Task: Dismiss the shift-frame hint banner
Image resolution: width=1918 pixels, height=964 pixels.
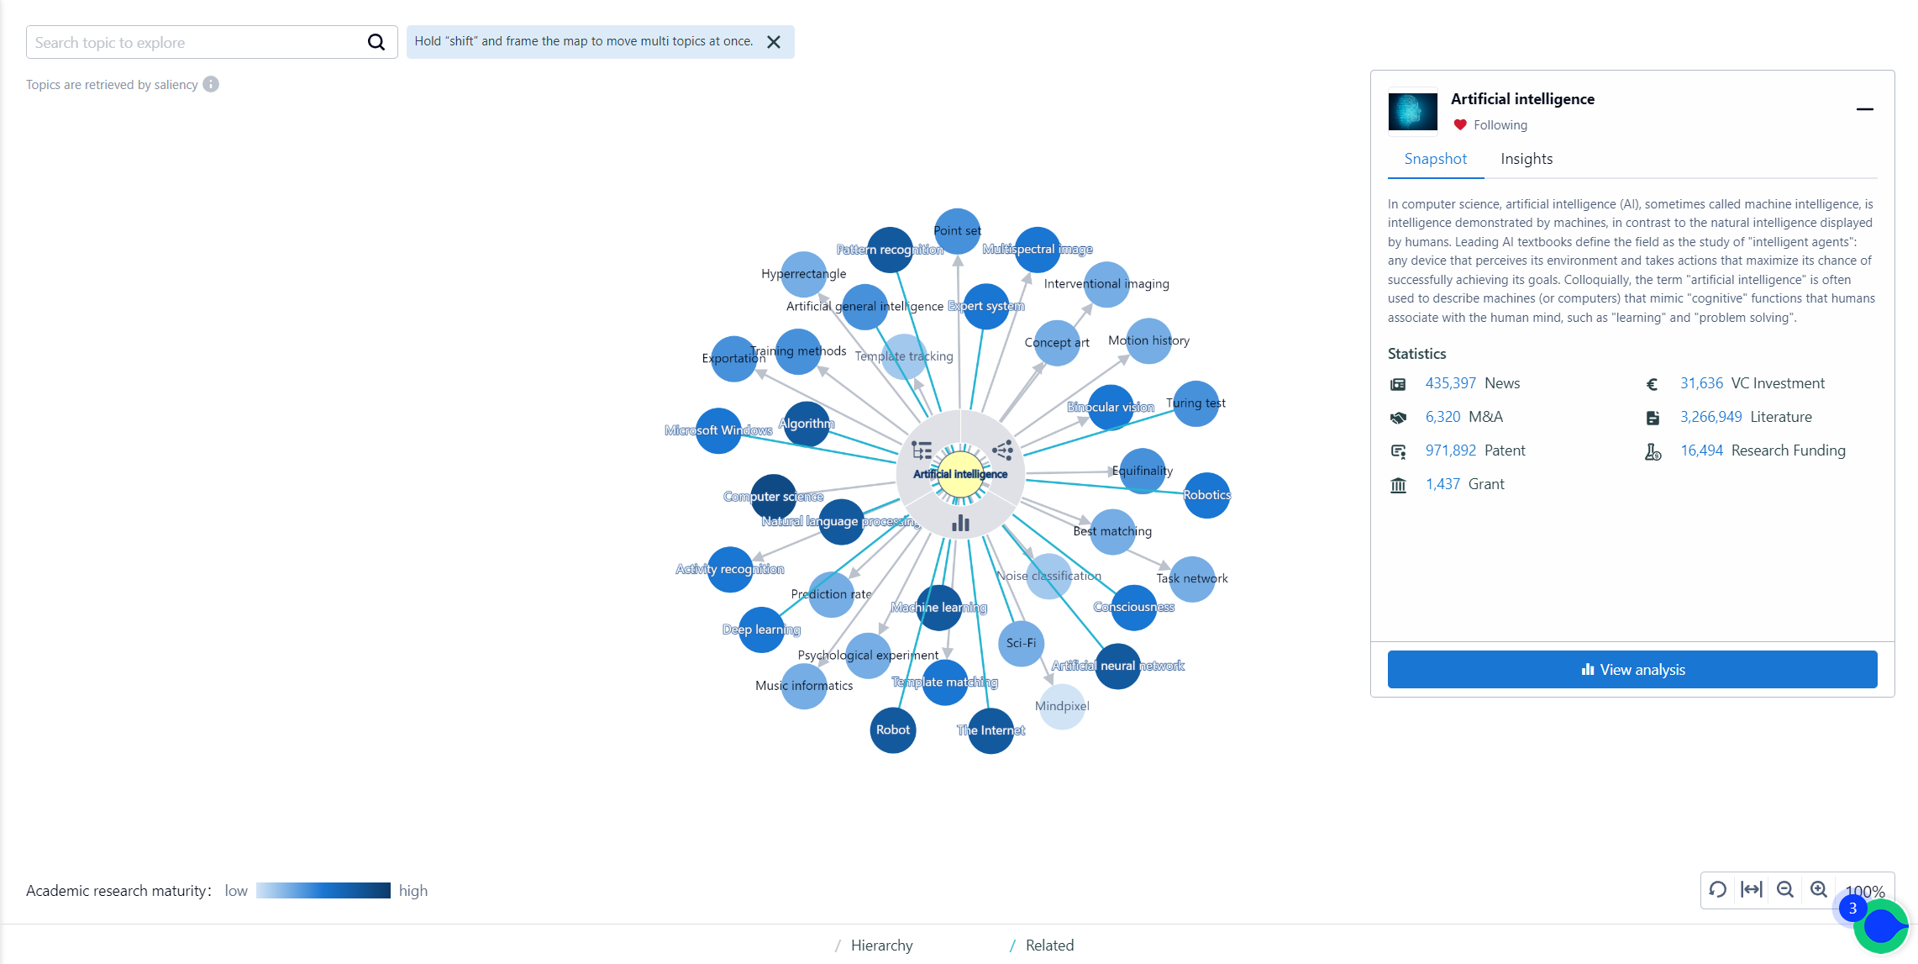Action: pyautogui.click(x=774, y=42)
